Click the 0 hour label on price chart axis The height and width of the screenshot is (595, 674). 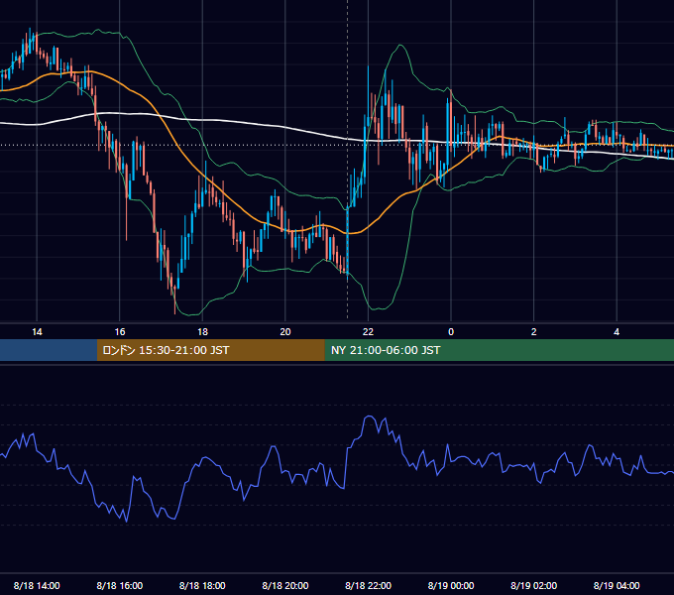(x=451, y=332)
